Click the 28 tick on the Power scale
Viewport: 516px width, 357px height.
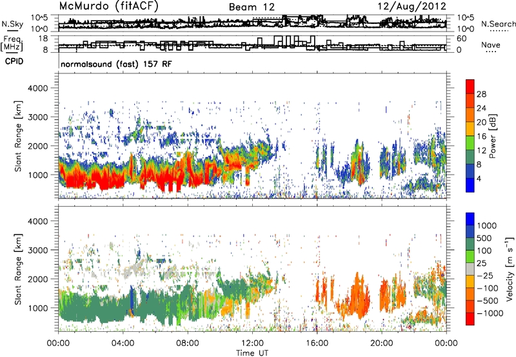[481, 94]
